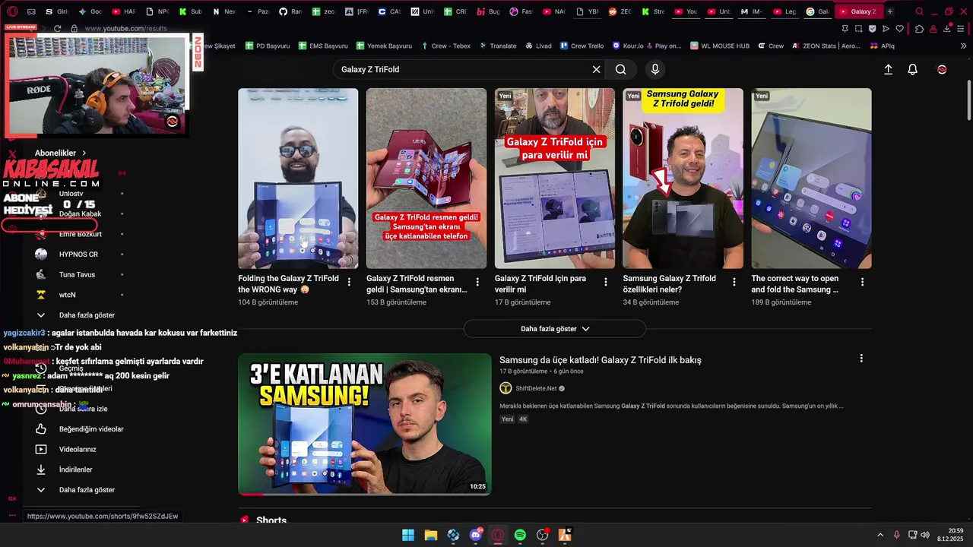
Task: Open ShiftDelete.Net channel name link
Action: click(536, 388)
